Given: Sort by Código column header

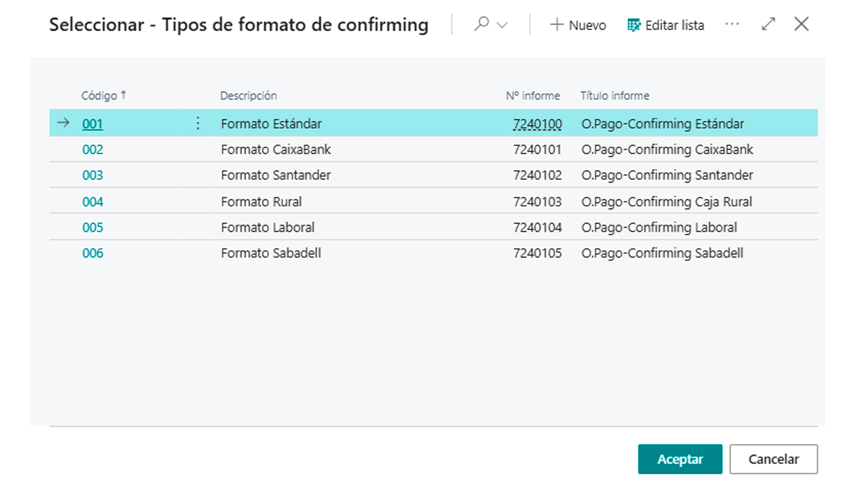Looking at the screenshot, I should (99, 96).
